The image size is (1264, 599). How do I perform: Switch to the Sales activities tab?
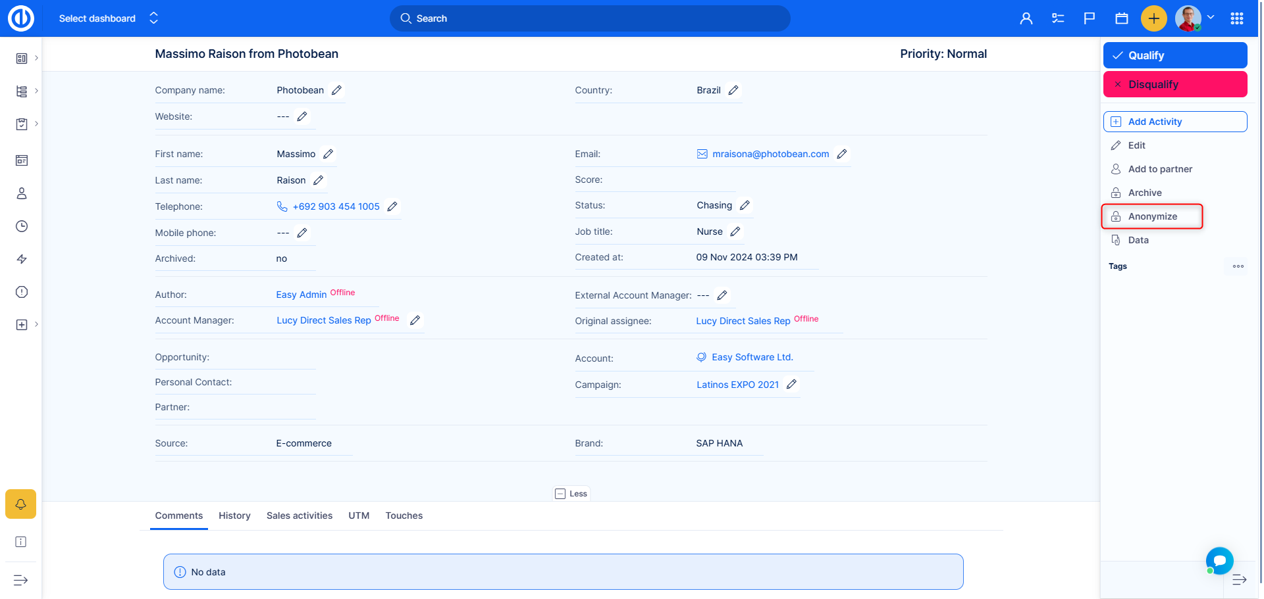tap(300, 515)
